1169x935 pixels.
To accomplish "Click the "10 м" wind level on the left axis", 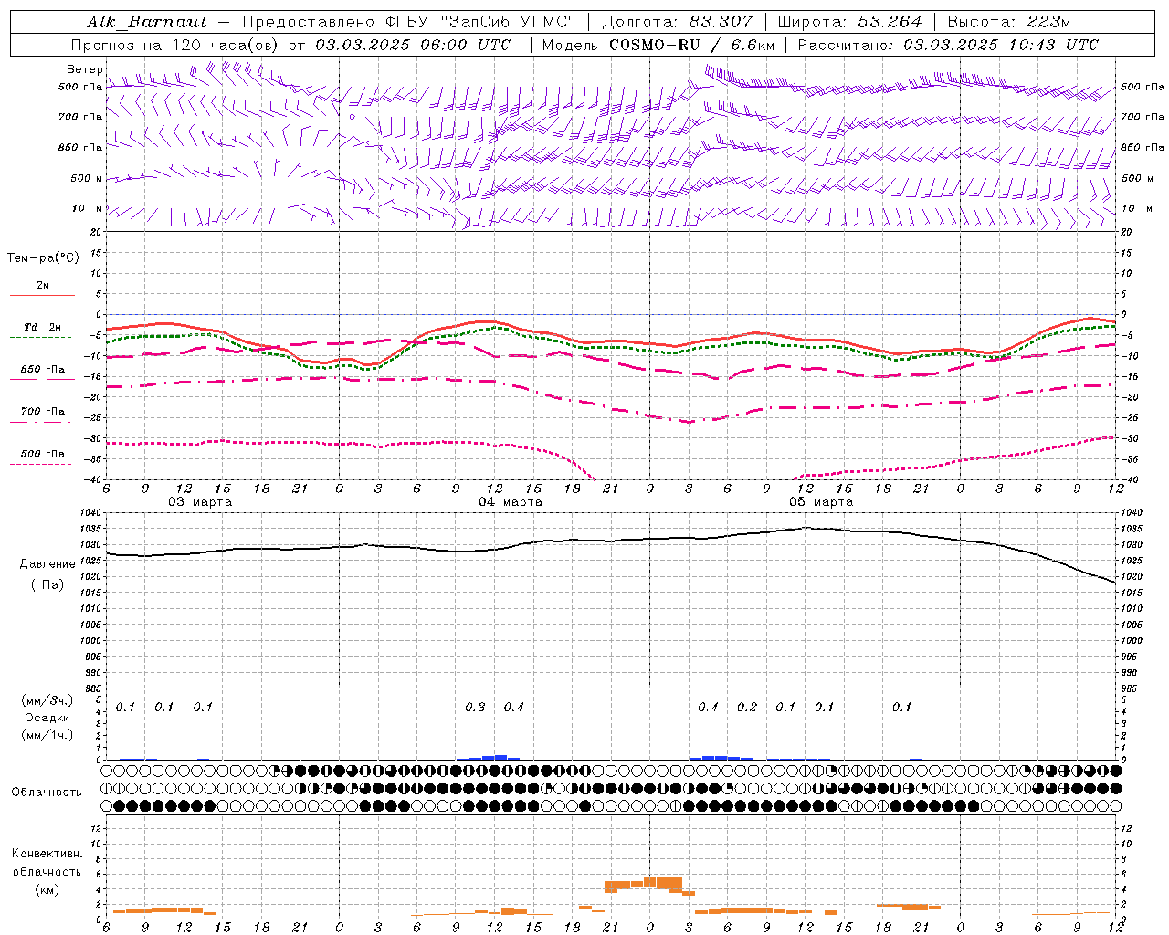I will [88, 208].
